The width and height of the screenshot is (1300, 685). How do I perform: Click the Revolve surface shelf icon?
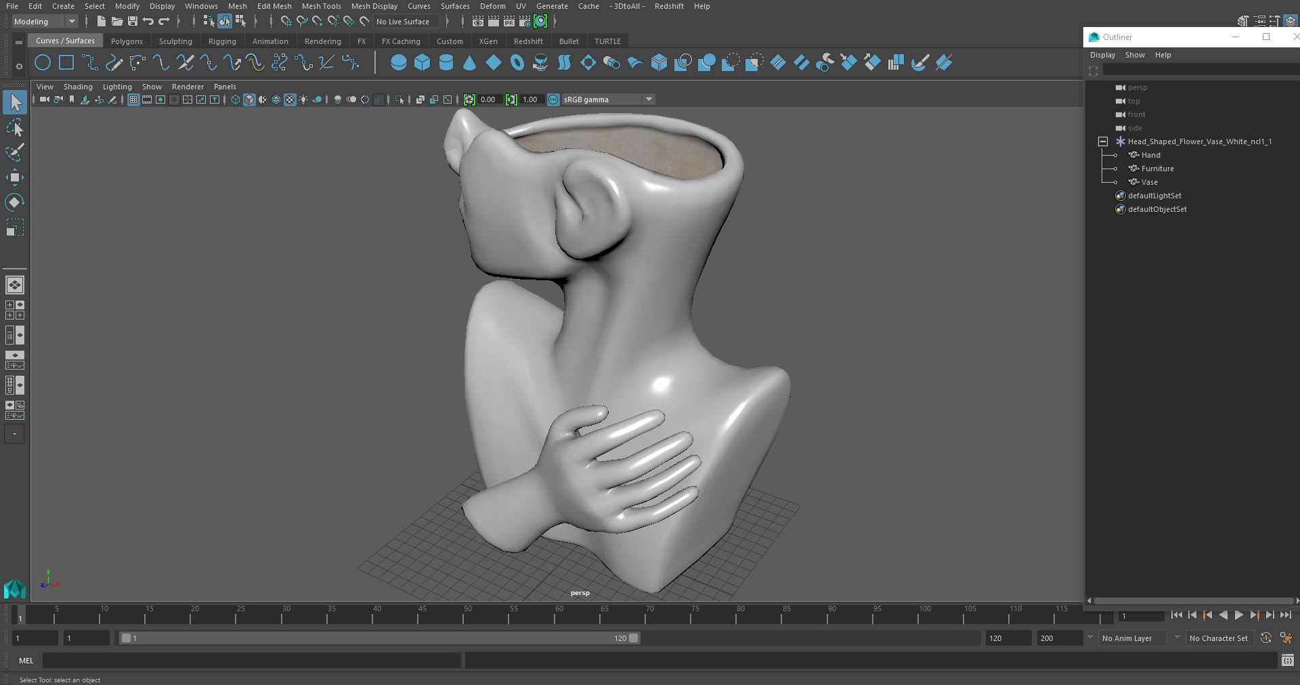[541, 63]
